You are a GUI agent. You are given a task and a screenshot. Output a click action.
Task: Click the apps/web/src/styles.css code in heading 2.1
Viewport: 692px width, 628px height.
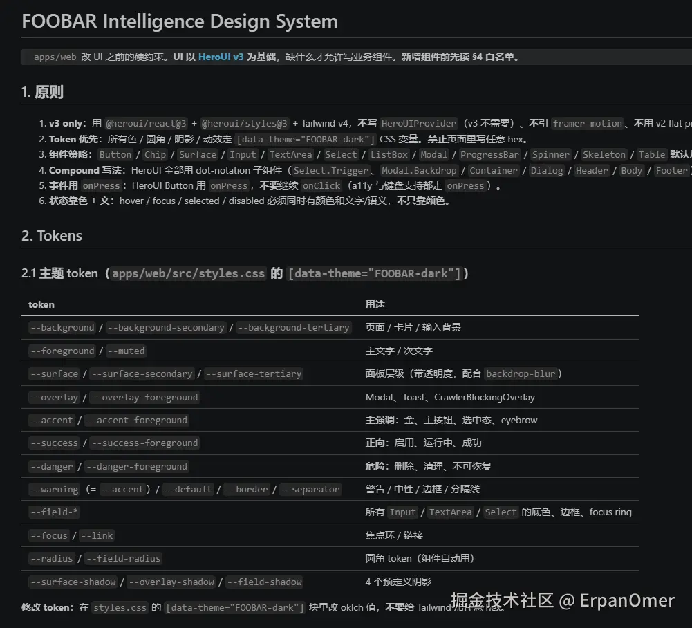pyautogui.click(x=188, y=273)
